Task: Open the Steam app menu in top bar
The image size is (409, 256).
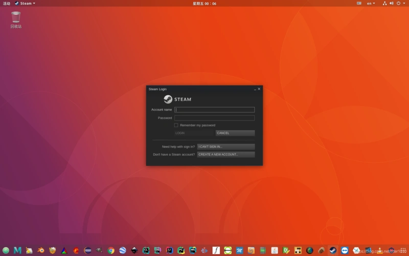Action: [25, 4]
